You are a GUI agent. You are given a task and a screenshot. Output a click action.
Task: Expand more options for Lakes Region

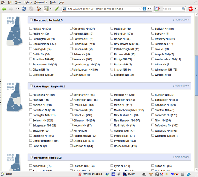click(x=181, y=86)
